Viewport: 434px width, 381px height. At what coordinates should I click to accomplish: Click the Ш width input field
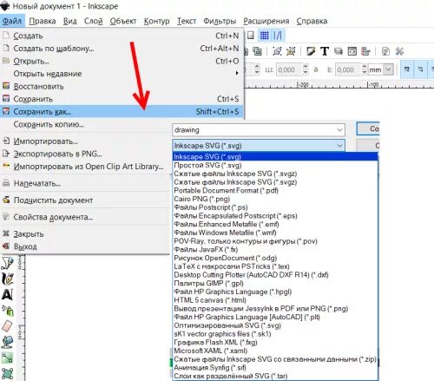point(289,69)
